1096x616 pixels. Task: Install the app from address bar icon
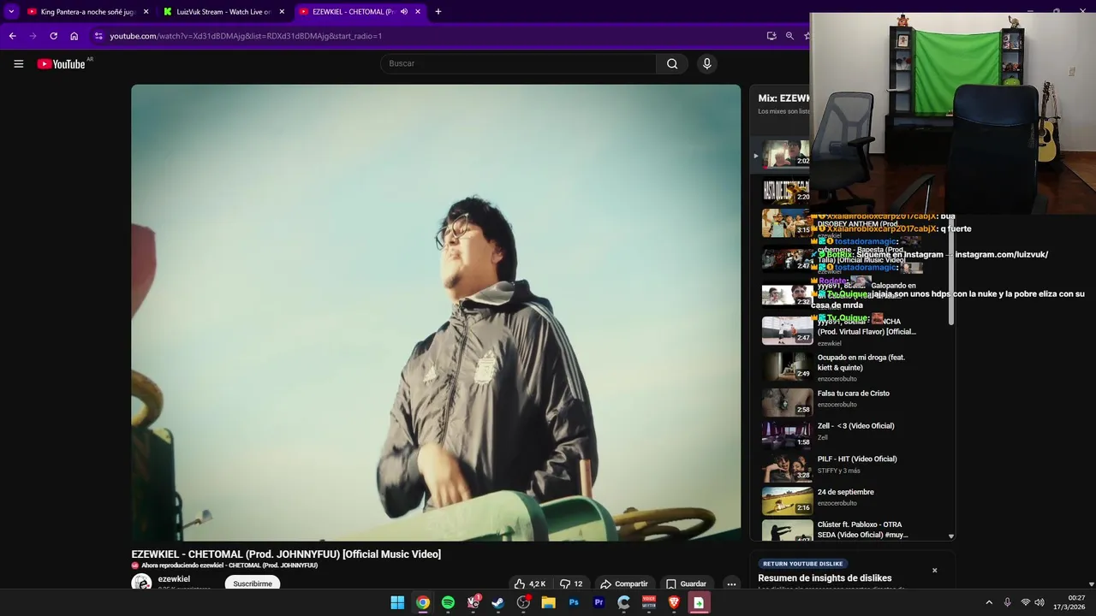(x=771, y=36)
